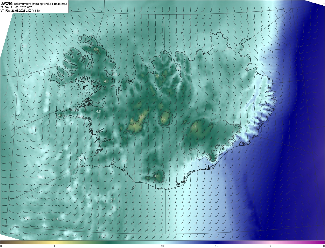
Task: Select the 30 tick on the color scale
Action: 271,246
